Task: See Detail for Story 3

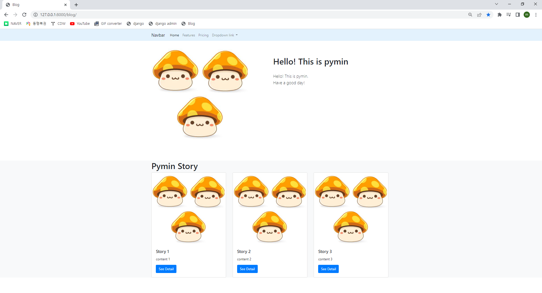Action: pos(328,269)
